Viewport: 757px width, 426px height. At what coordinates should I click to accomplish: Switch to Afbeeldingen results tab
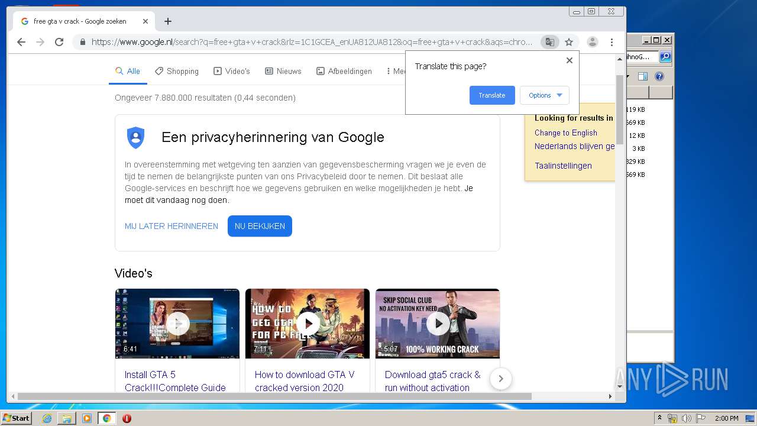344,71
